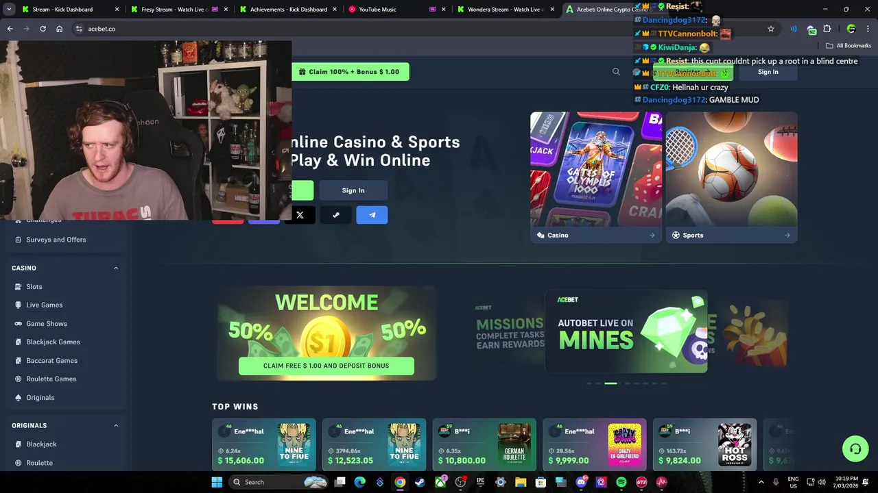
Task: Collapse the CASINO sidebar section
Action: (116, 268)
